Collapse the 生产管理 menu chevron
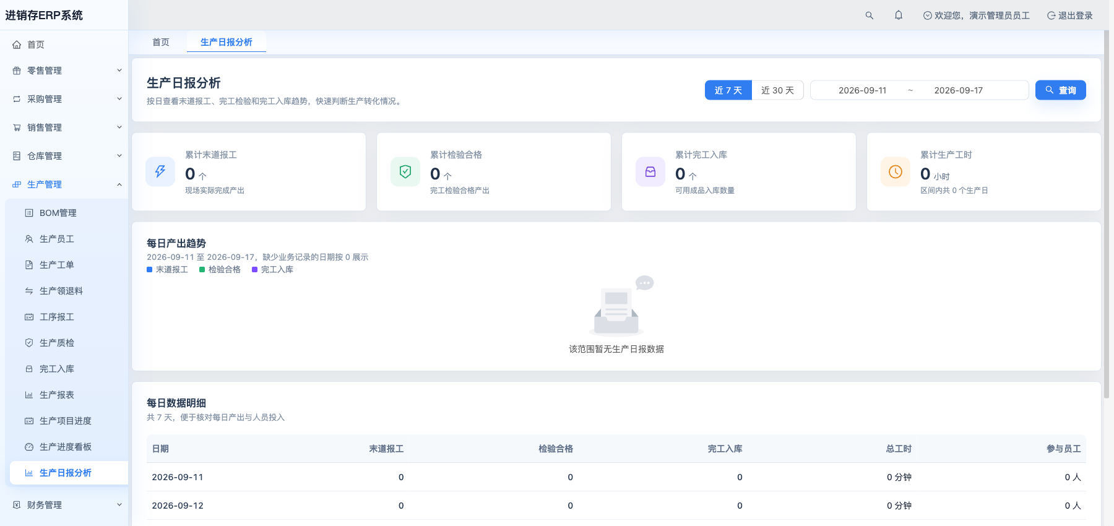This screenshot has height=526, width=1114. coord(119,184)
